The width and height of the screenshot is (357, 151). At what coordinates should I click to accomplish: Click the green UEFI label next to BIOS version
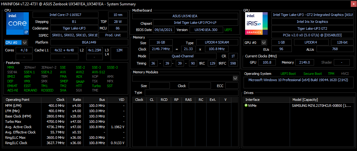pyautogui.click(x=228, y=30)
